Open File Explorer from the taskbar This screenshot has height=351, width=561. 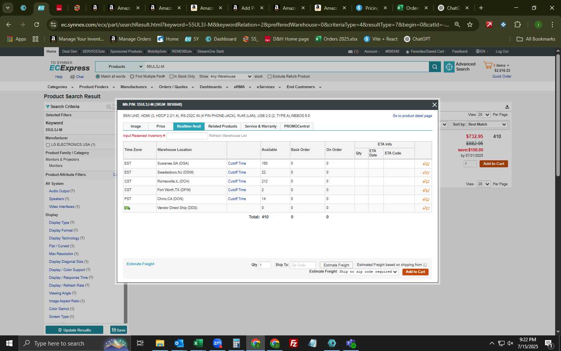pos(160,343)
